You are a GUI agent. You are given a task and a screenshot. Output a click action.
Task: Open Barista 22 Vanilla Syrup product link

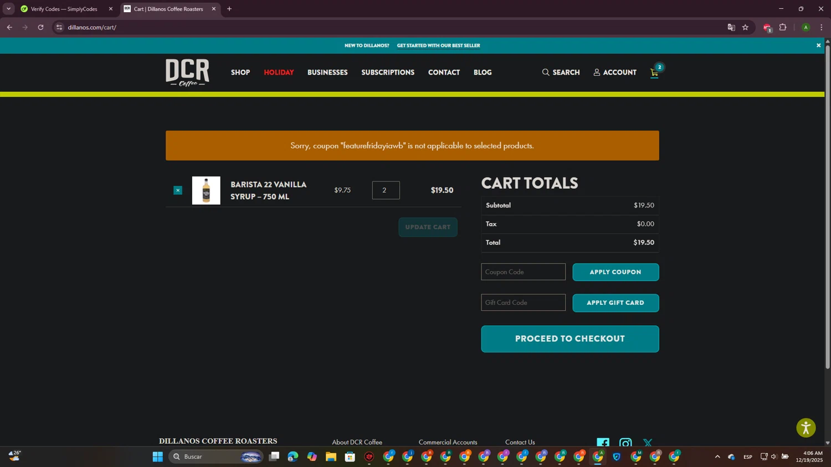tap(269, 190)
